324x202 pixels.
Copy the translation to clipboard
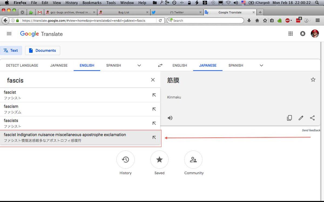point(289,118)
